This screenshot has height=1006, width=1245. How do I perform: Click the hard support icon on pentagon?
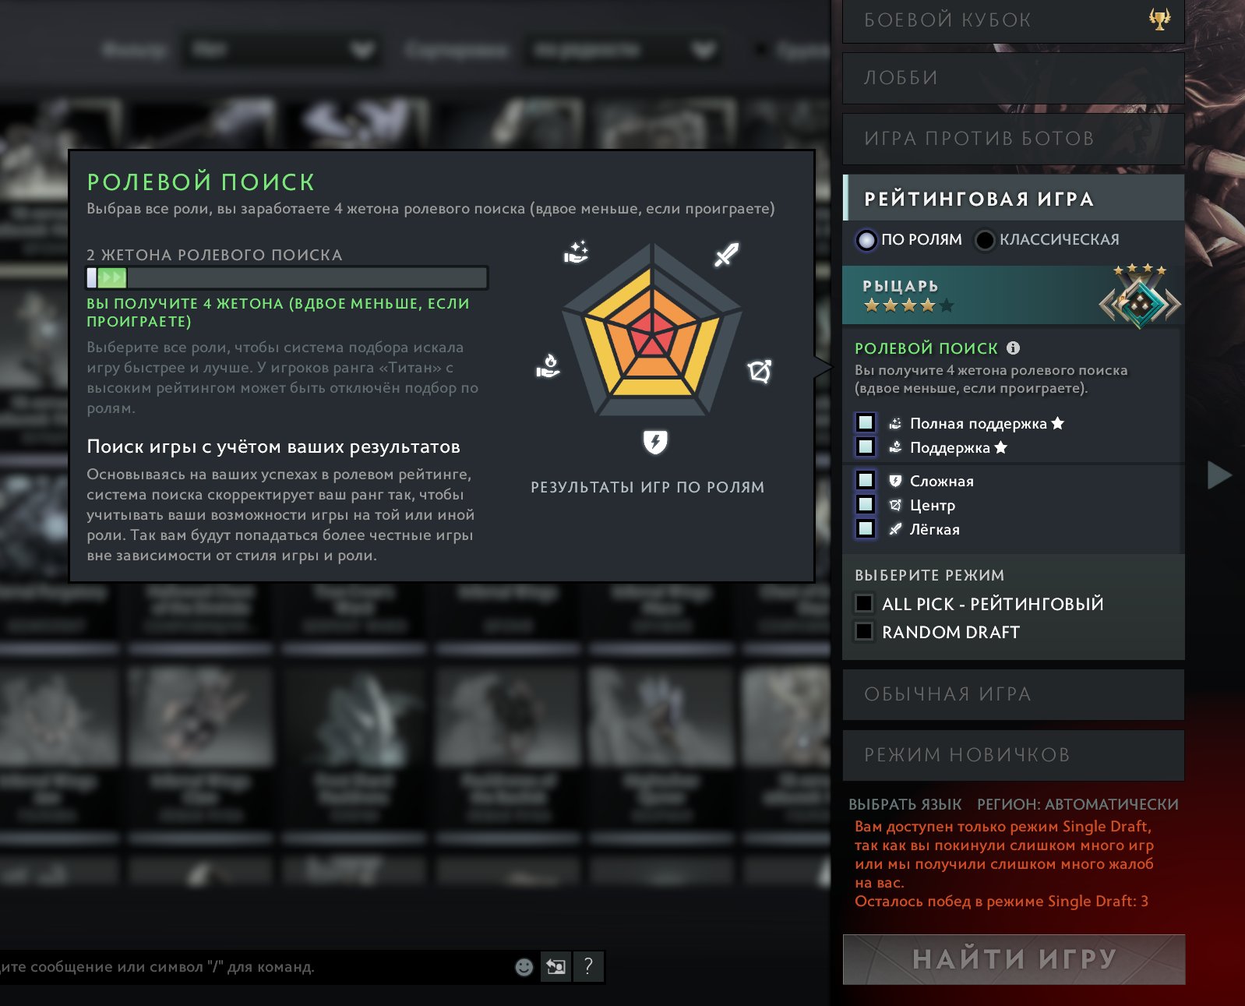pos(576,252)
